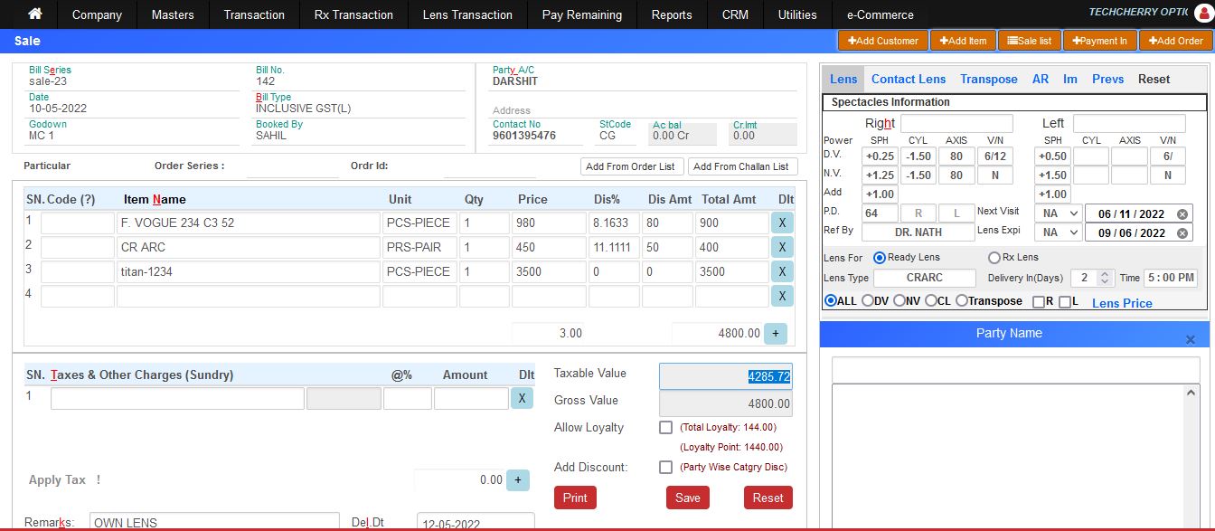This screenshot has height=531, width=1215.
Task: Select the Rx Lens radio button
Action: click(994, 256)
